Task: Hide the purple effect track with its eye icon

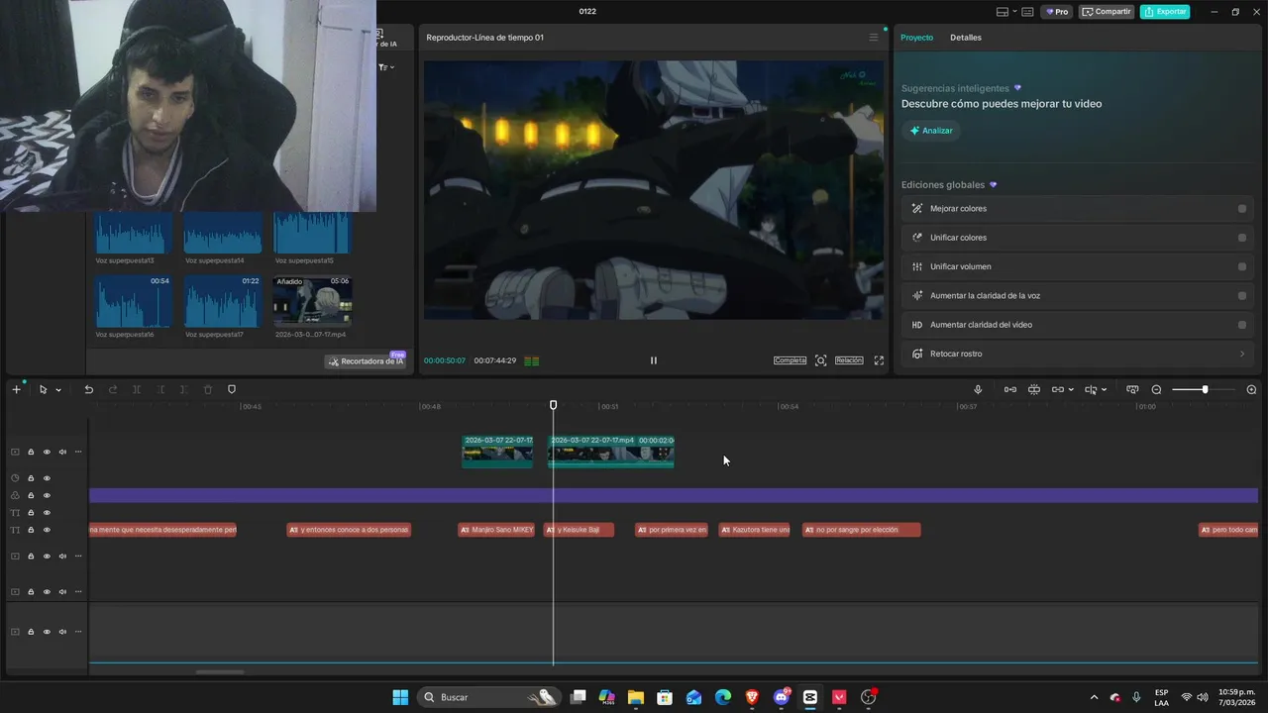Action: click(47, 495)
